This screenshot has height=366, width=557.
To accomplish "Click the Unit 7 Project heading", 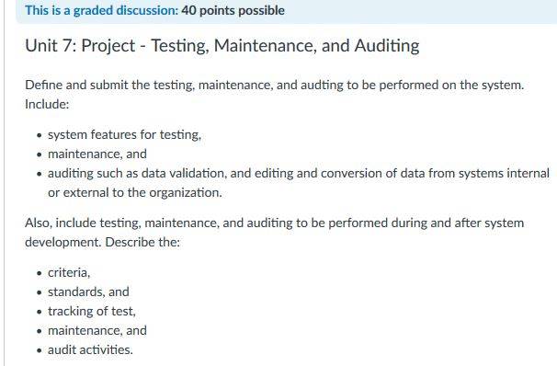I will 222,45.
